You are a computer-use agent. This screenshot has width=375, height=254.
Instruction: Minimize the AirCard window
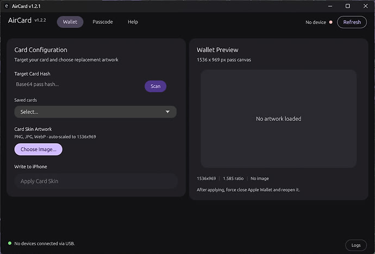[330, 6]
